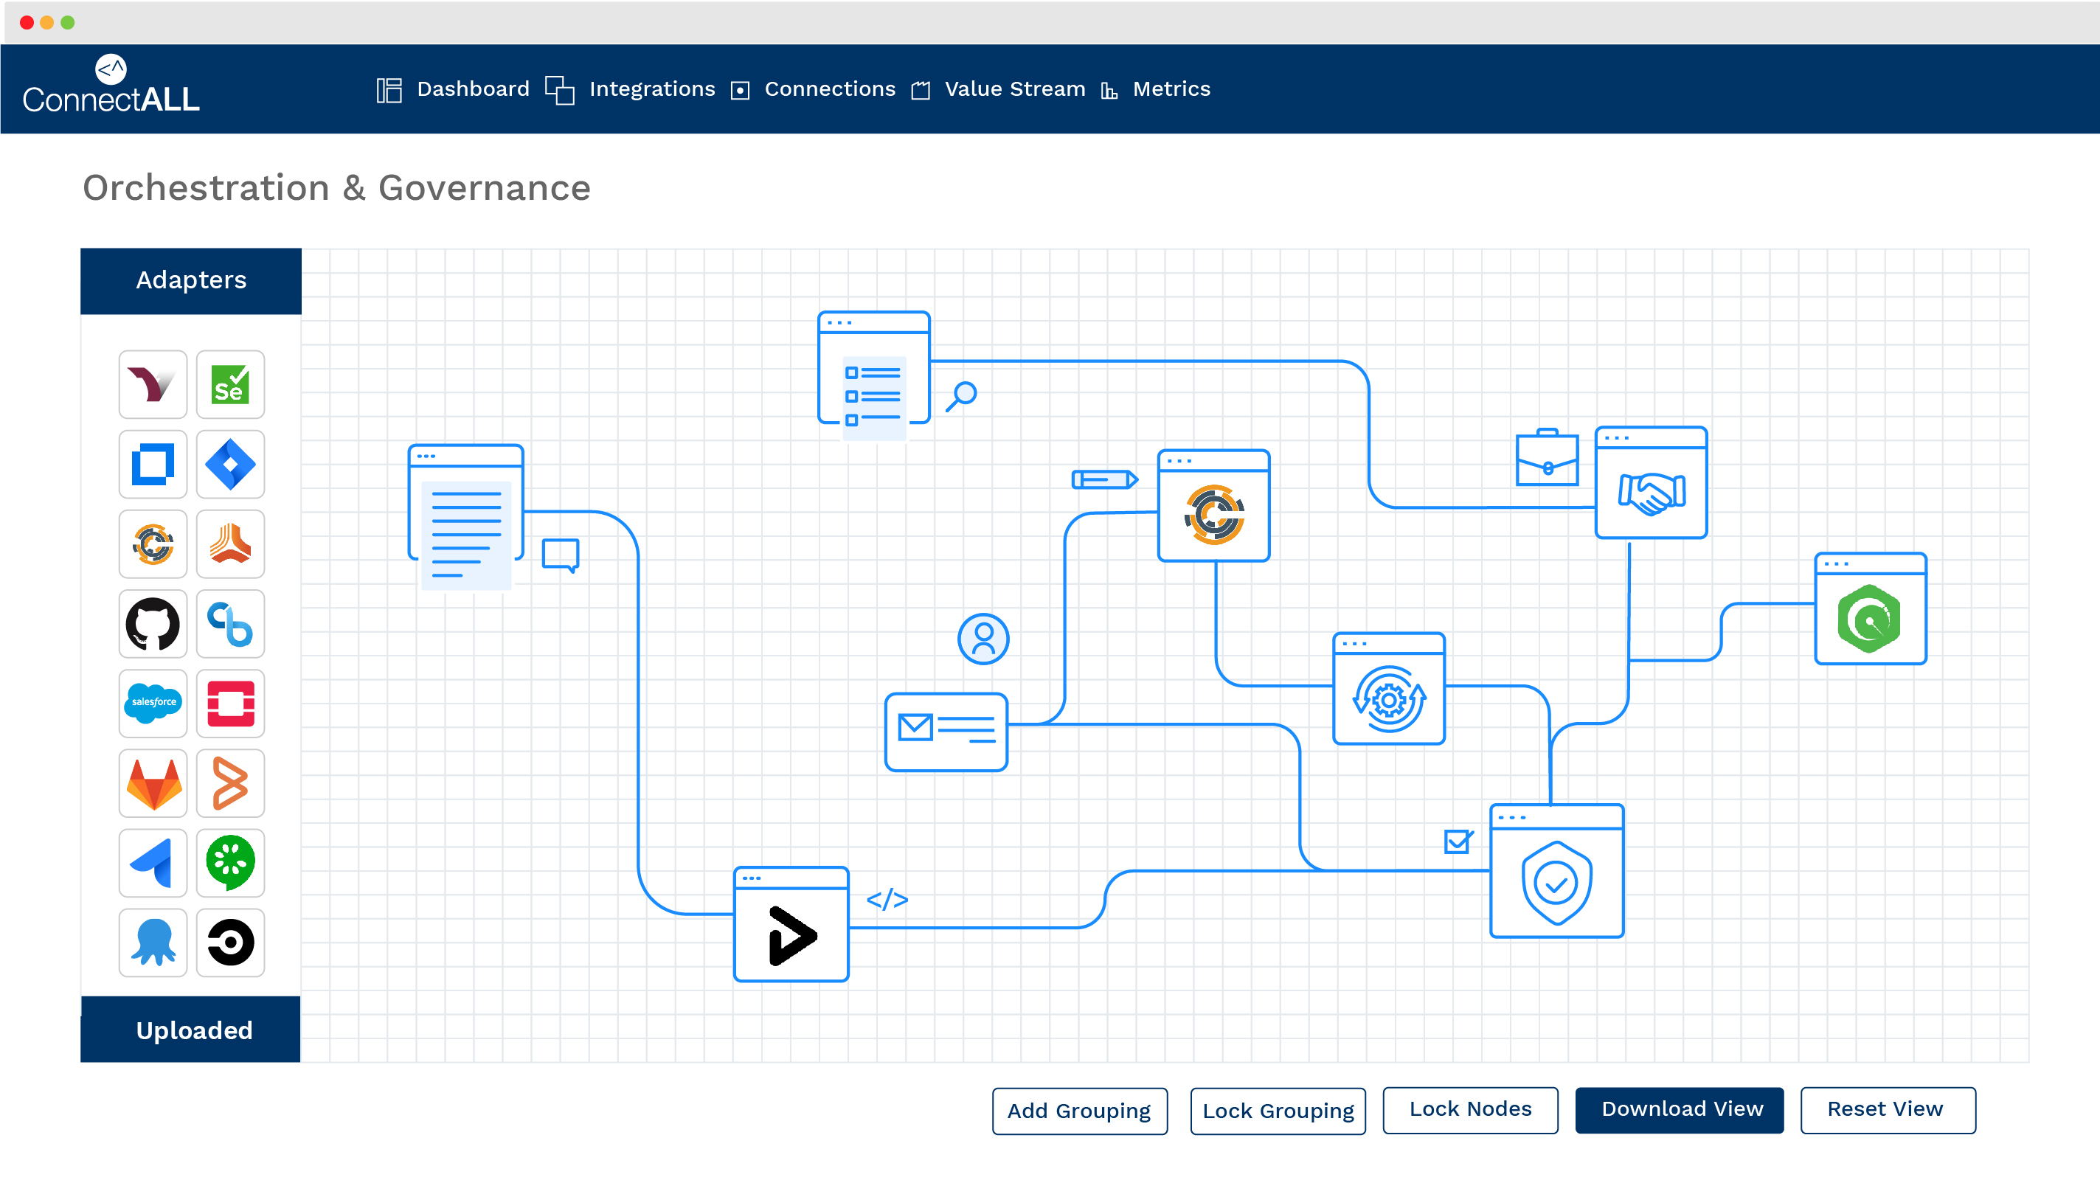Go to the Value Stream menu

tap(1014, 88)
